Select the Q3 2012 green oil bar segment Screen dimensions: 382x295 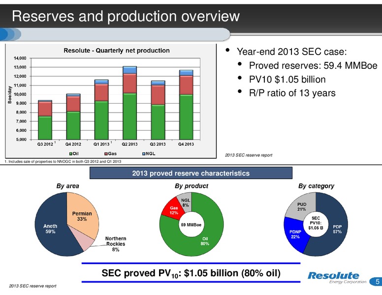pyautogui.click(x=45, y=128)
